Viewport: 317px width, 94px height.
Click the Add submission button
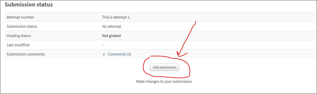pos(165,67)
